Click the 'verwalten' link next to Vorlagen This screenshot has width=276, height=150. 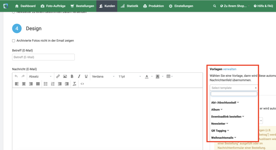(x=230, y=69)
